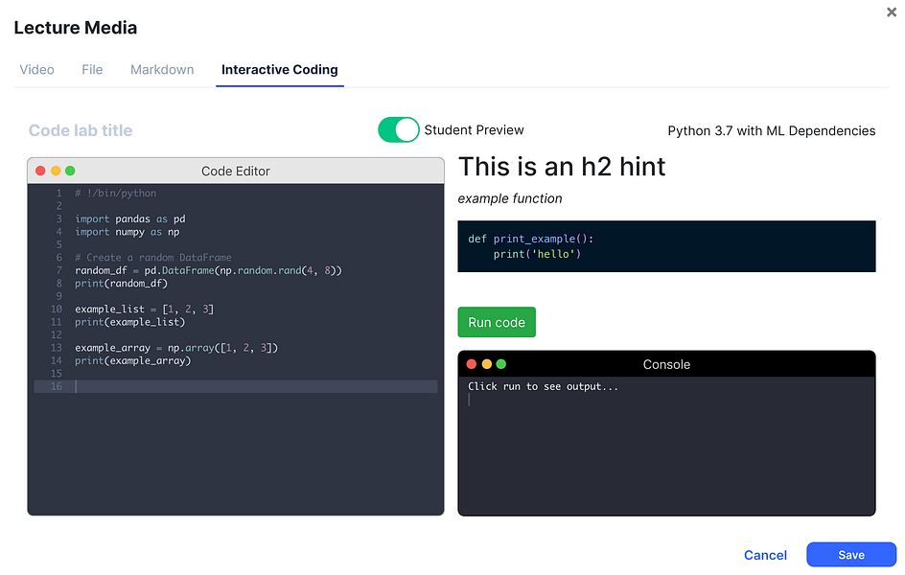The width and height of the screenshot is (905, 575).
Task: Click the green dot in Code Editor titlebar
Action: (x=70, y=171)
